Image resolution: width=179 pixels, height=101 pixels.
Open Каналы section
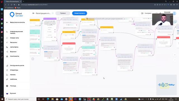tap(13, 75)
